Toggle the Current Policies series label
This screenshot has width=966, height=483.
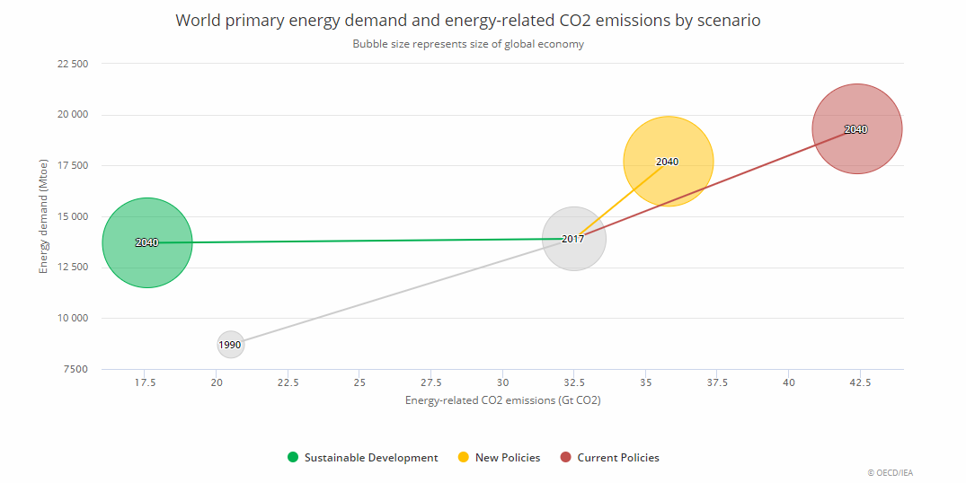[617, 458]
